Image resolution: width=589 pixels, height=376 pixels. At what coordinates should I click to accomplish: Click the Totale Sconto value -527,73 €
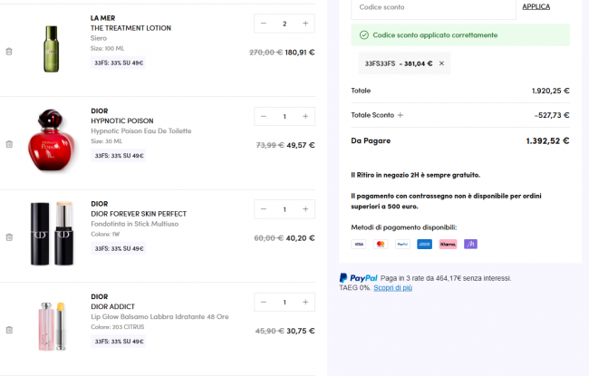click(x=552, y=115)
